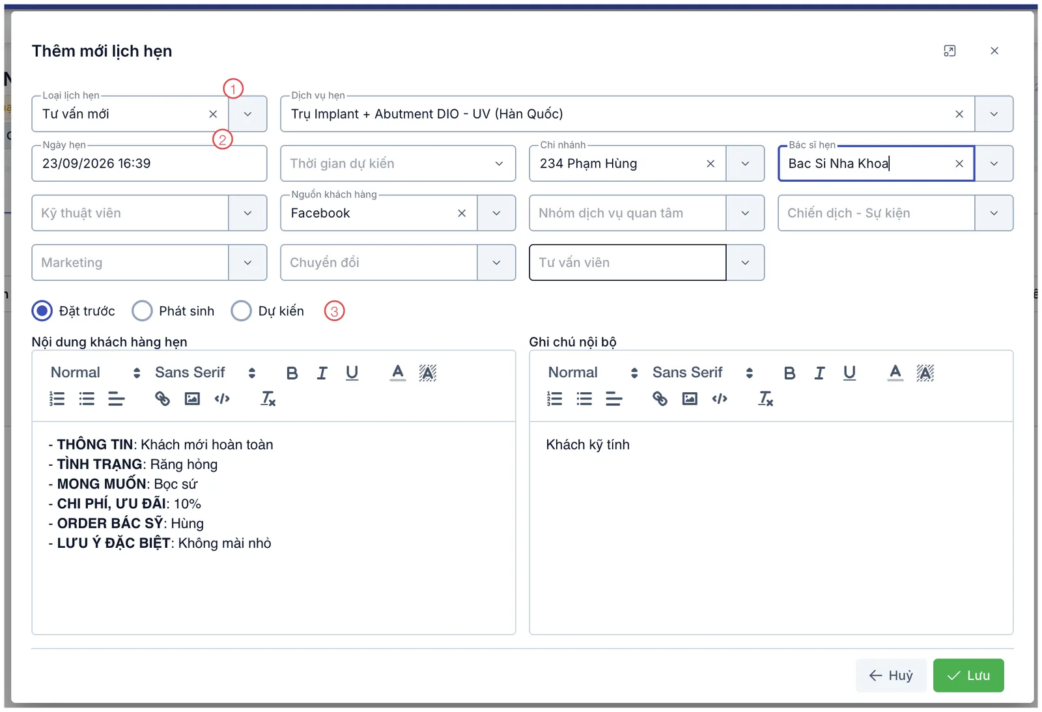Viewport: 1042px width, 712px height.
Task: Close the Thêm mới lịch hẹn dialog
Action: pyautogui.click(x=994, y=51)
